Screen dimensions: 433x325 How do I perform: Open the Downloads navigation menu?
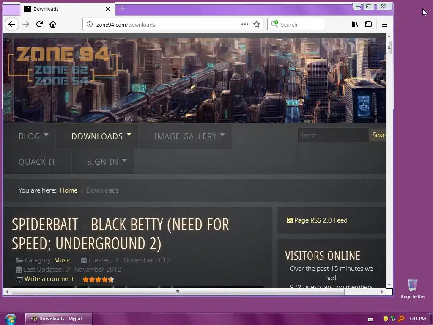97,136
